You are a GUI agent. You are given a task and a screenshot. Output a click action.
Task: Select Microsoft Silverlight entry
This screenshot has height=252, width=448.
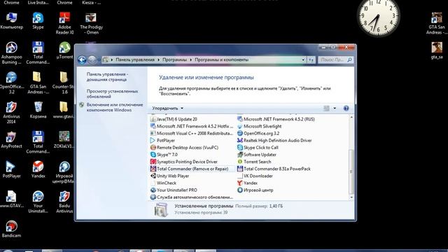pyautogui.click(x=260, y=126)
